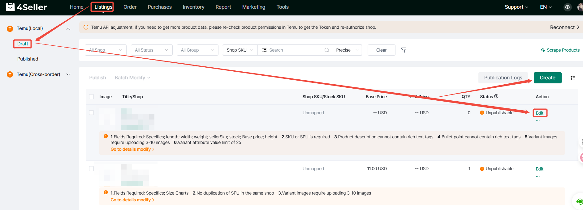
Task: Open the All Status dropdown
Action: point(152,50)
